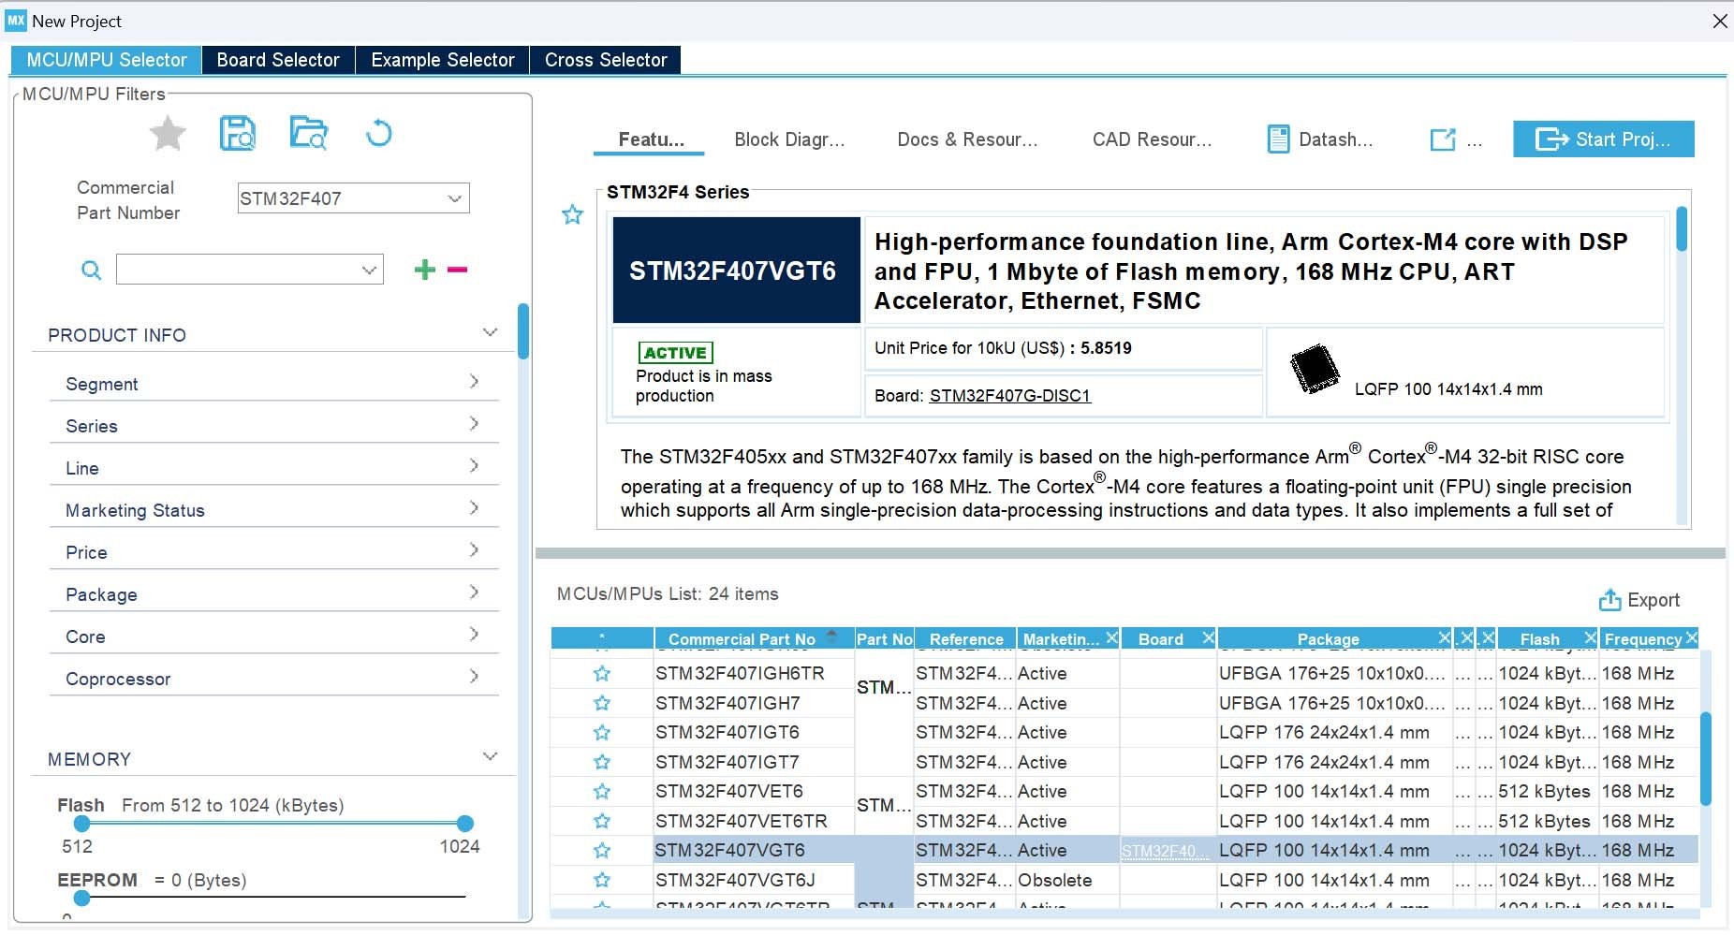The height and width of the screenshot is (936, 1734).
Task: Expand the Core filter
Action: coord(273,636)
